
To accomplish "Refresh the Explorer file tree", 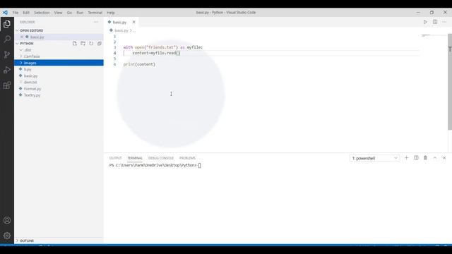I will [91, 44].
